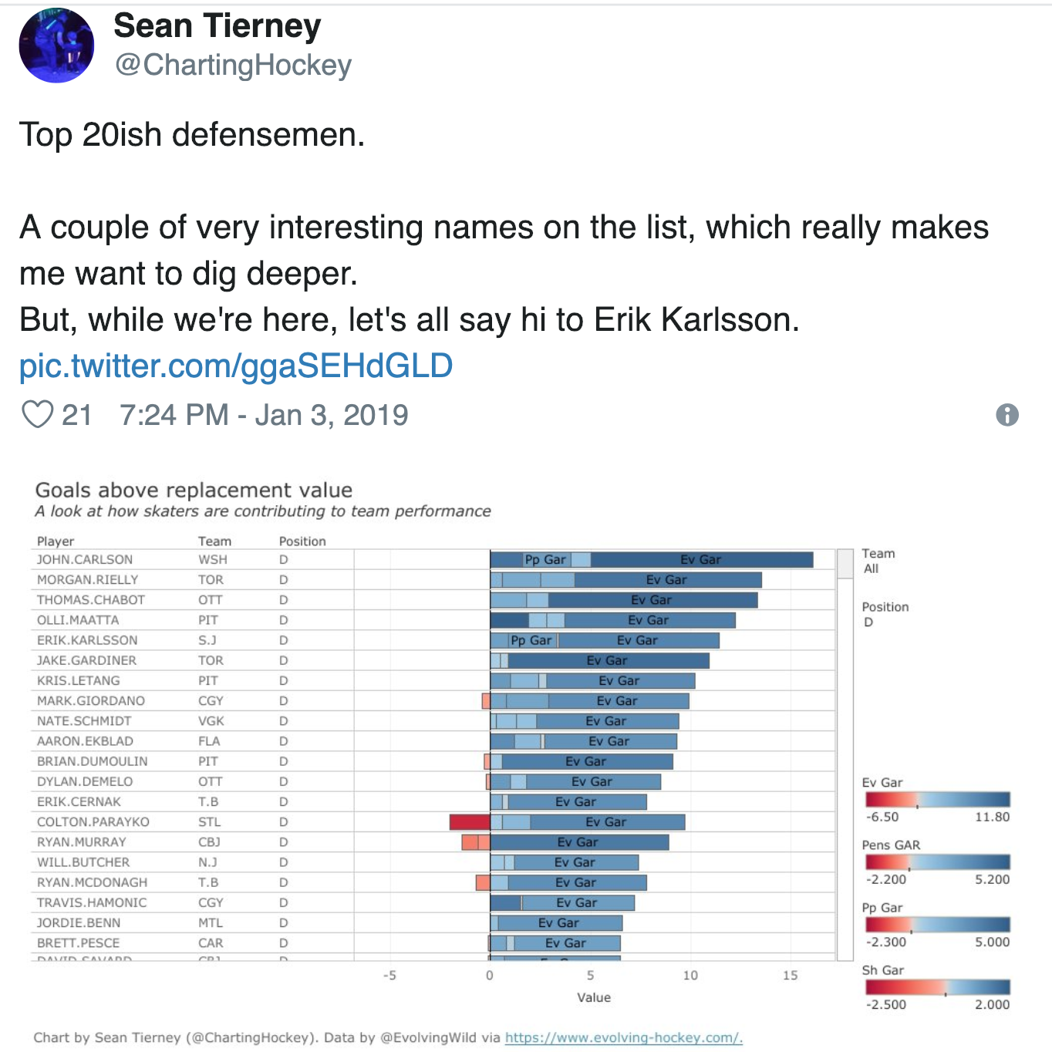The height and width of the screenshot is (1052, 1052).
Task: Click Colton Parayko's red negative bar
Action: click(x=470, y=822)
